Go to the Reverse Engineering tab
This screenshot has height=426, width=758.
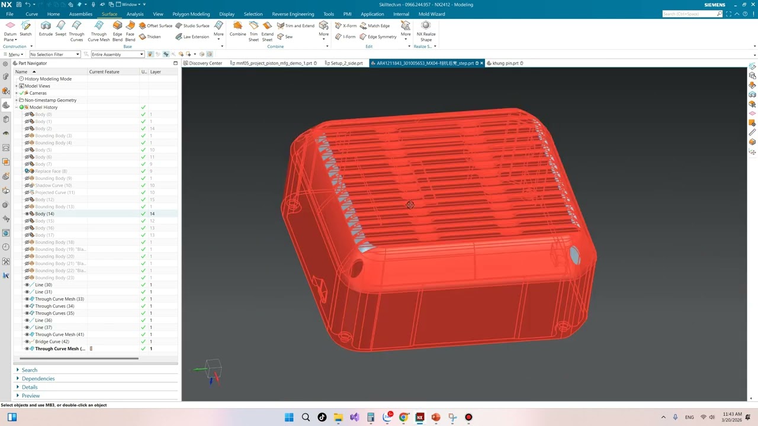click(293, 14)
